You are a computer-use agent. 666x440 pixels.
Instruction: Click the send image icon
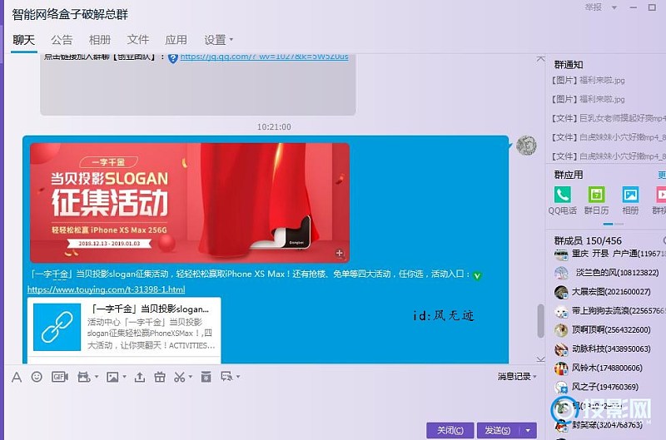point(112,377)
